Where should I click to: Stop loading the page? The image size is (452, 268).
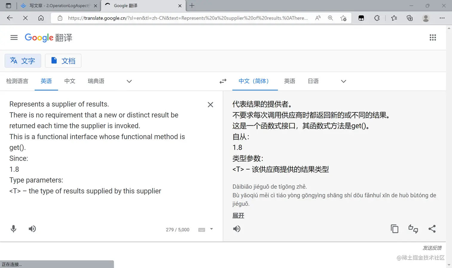pyautogui.click(x=25, y=18)
